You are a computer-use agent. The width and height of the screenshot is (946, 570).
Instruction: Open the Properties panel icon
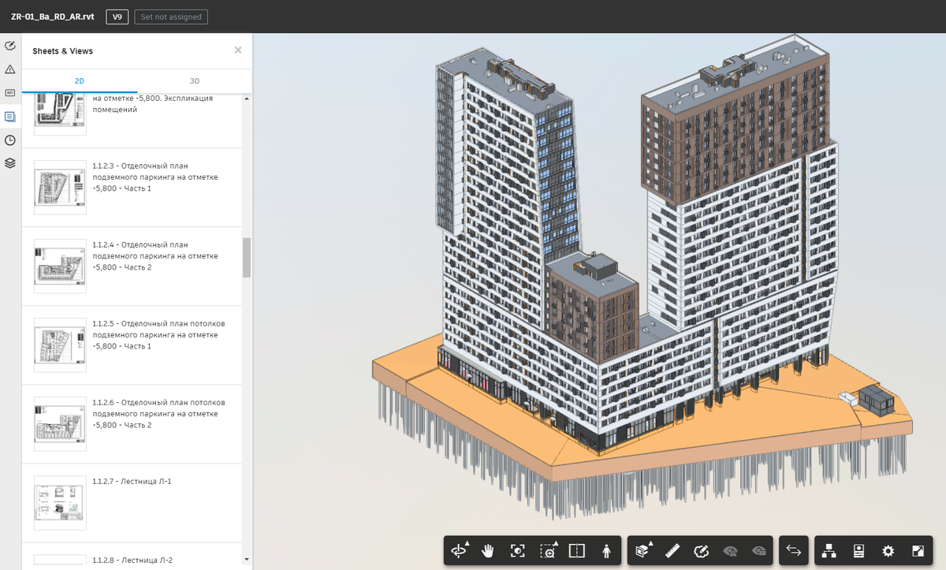859,551
